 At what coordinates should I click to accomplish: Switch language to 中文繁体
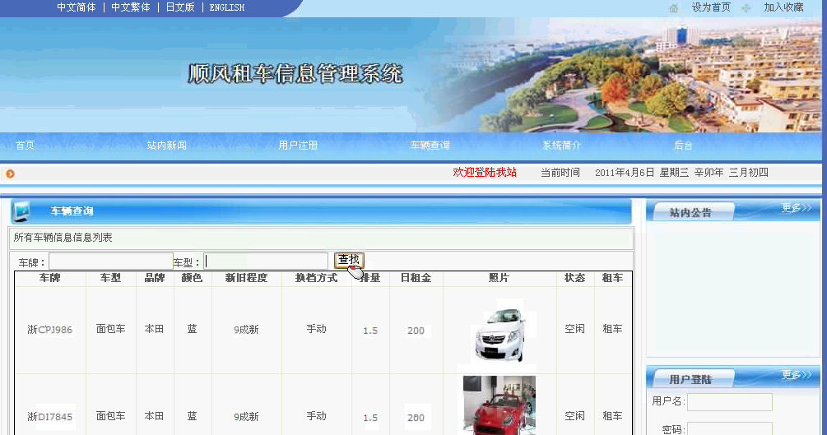(x=131, y=7)
